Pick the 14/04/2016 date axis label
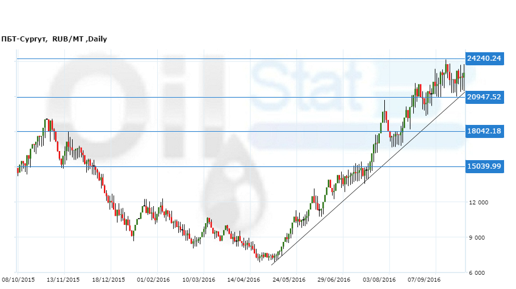The height and width of the screenshot is (289, 516). [x=244, y=279]
